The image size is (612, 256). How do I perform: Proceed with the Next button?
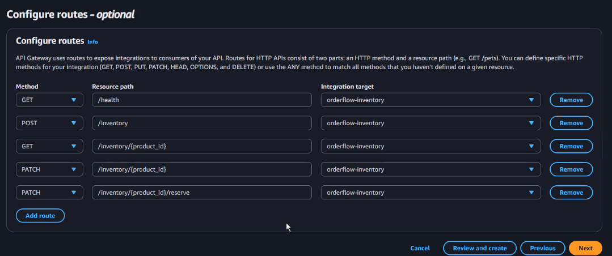(585, 248)
